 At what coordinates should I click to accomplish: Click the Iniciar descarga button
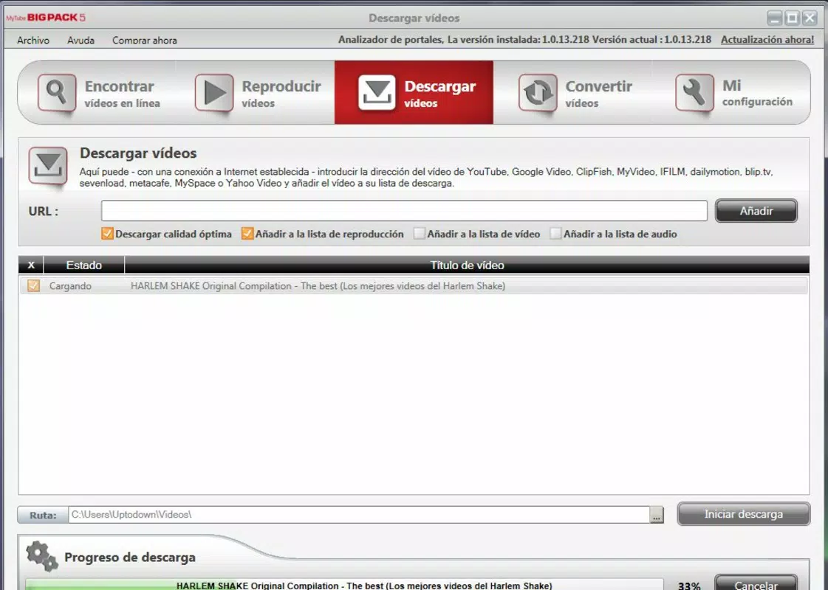[x=744, y=514]
